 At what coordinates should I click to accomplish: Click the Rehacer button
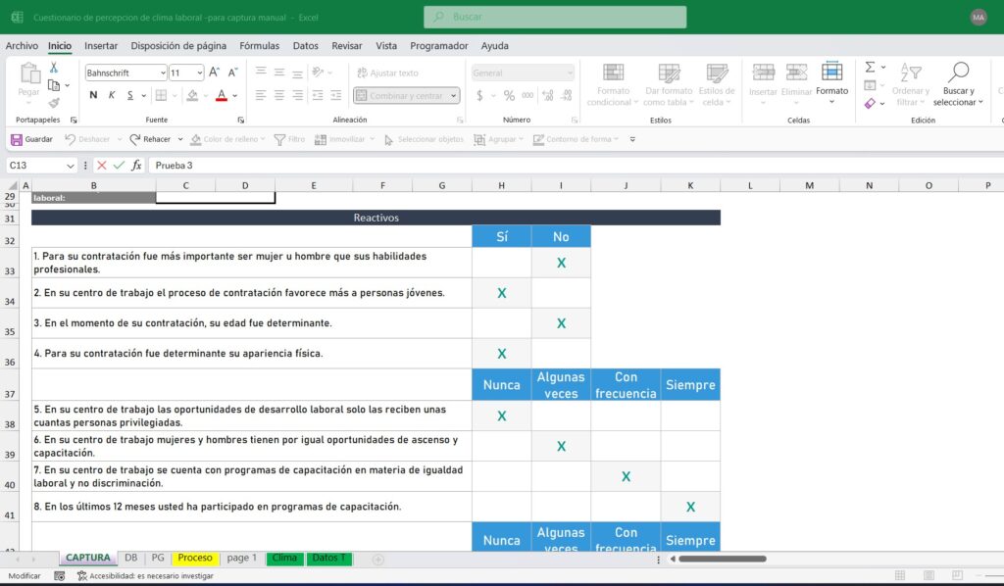[x=149, y=138]
